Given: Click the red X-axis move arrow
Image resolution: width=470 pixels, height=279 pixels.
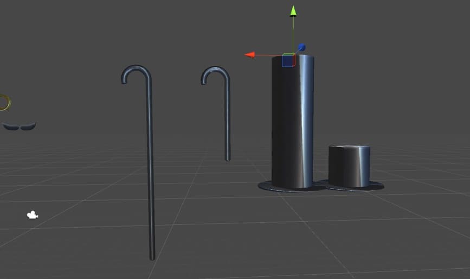Looking at the screenshot, I should 250,55.
